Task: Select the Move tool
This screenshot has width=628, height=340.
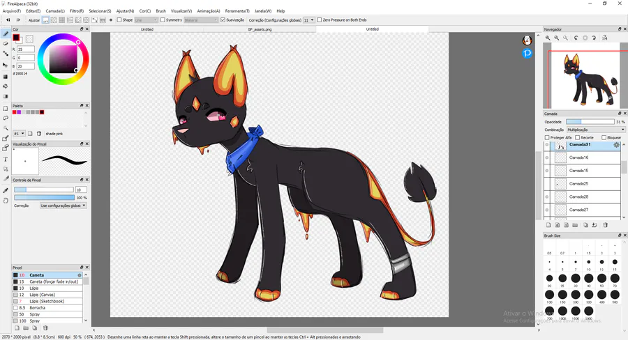Action: coord(6,65)
